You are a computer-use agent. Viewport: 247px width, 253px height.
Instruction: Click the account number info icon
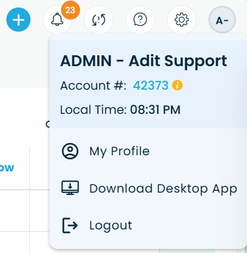[177, 85]
